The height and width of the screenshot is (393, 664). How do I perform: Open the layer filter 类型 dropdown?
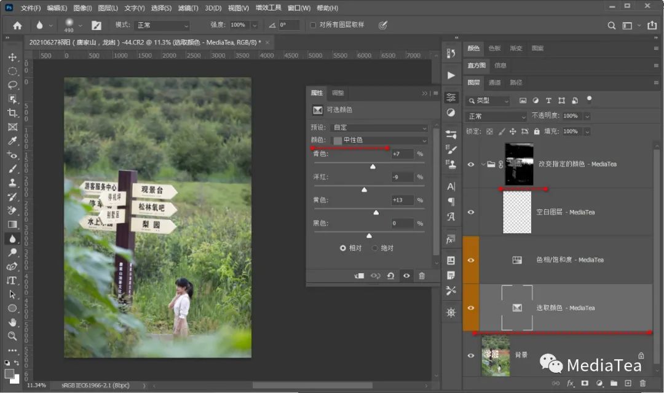click(x=488, y=101)
